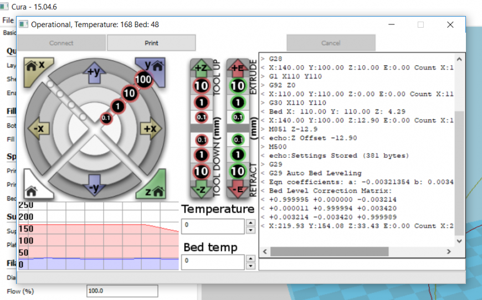This screenshot has width=482, height=300.
Task: Select the 100 mm jog distance circle
Action: click(x=143, y=79)
